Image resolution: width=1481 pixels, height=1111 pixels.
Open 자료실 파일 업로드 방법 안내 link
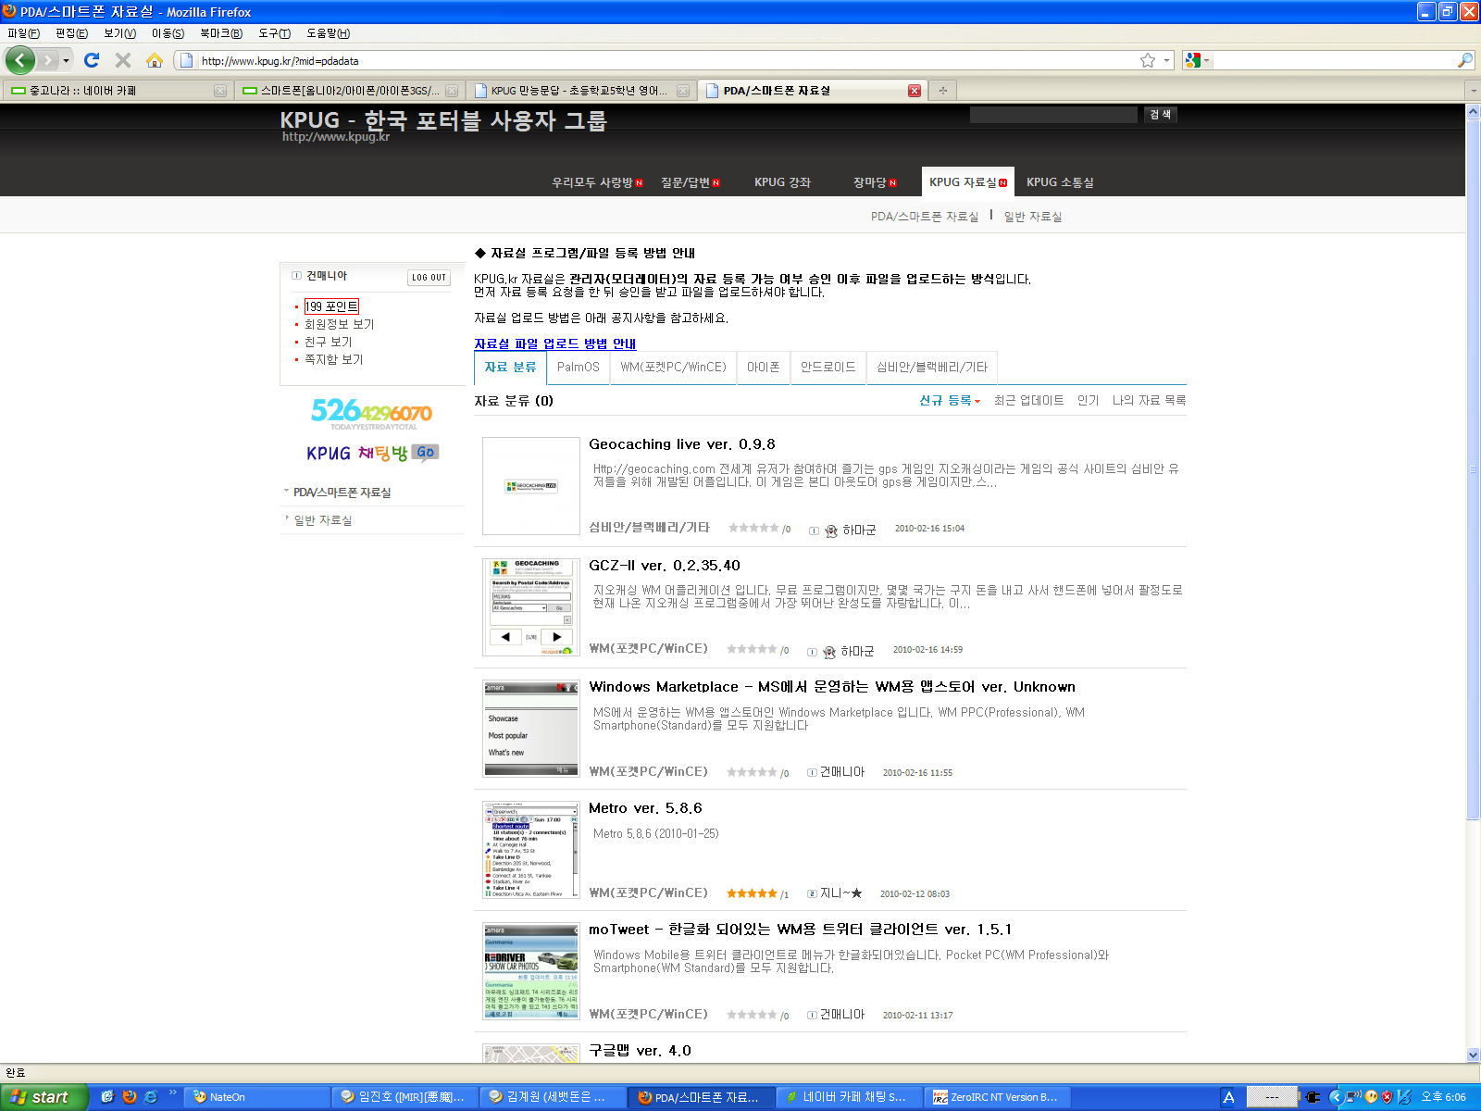pos(554,343)
